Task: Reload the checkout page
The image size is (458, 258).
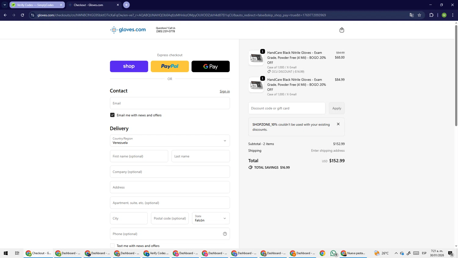Action: (22, 15)
